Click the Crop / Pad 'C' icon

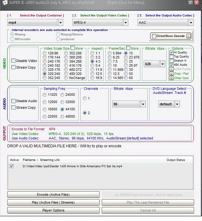coord(171,74)
